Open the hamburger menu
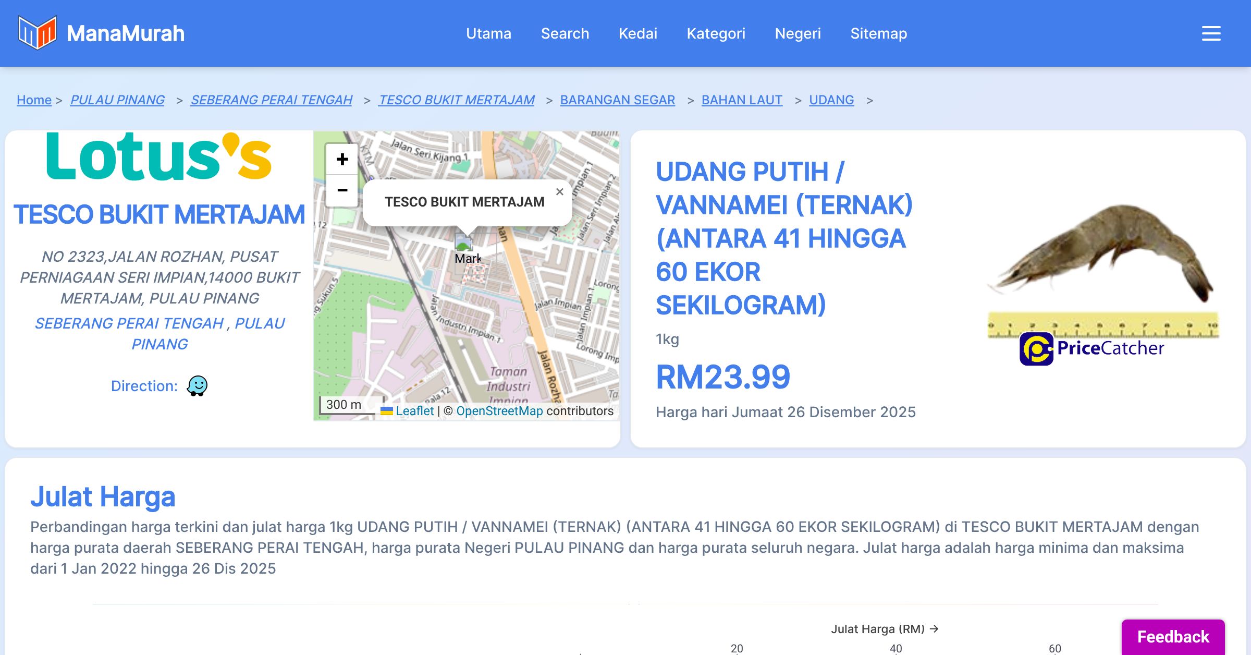 [x=1211, y=33]
